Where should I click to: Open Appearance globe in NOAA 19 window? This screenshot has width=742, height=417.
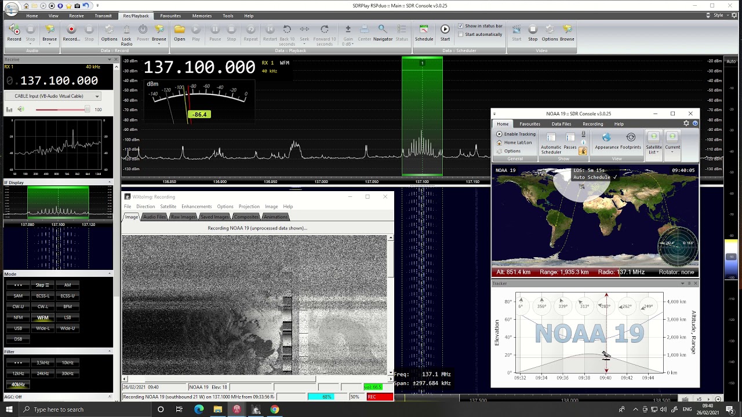coord(606,141)
